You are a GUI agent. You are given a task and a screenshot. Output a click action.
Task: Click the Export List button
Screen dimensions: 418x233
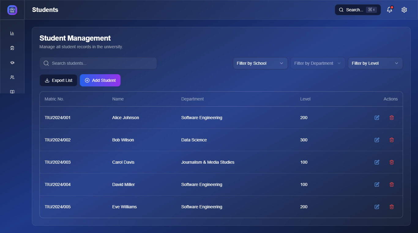tap(58, 80)
